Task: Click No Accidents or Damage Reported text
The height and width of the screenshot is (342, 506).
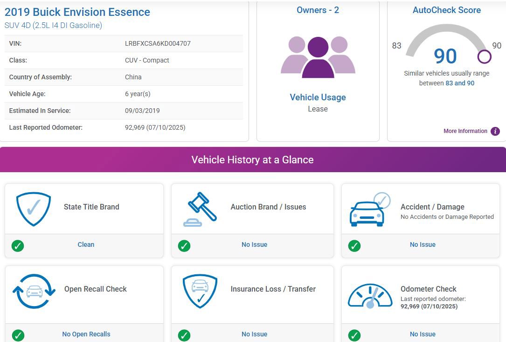Action: pos(447,216)
